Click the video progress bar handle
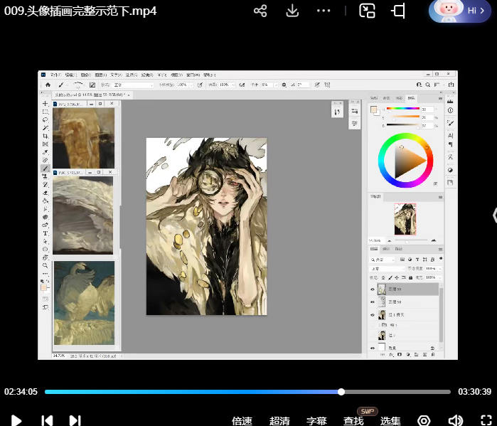The height and width of the screenshot is (426, 497). point(341,391)
